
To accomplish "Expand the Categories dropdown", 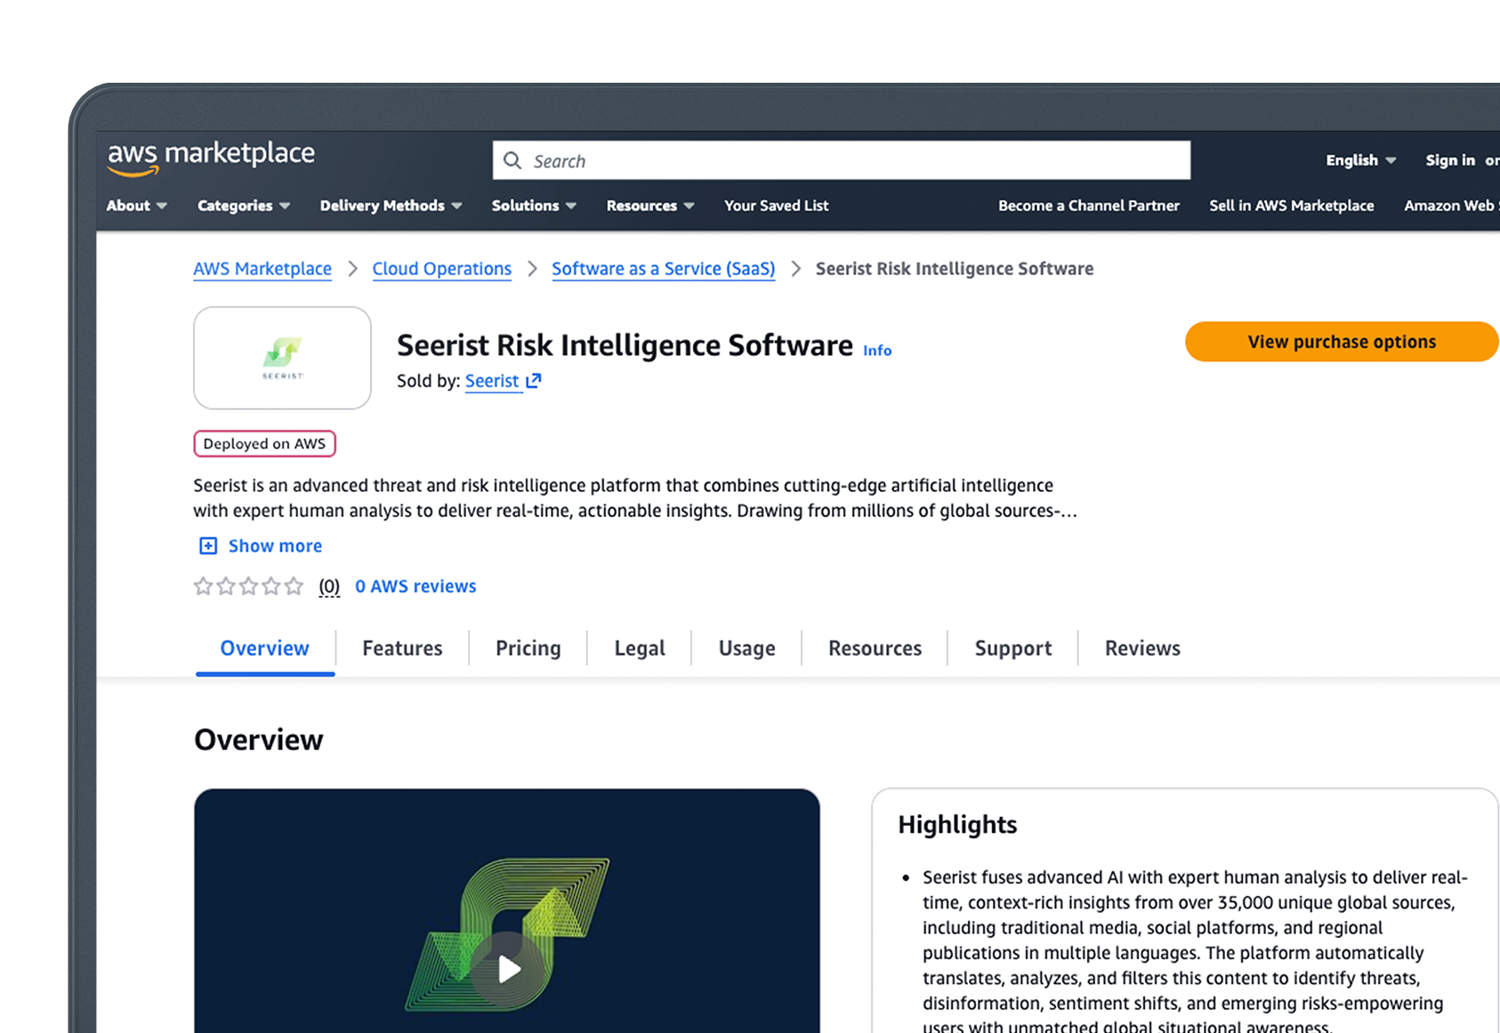I will tap(243, 206).
